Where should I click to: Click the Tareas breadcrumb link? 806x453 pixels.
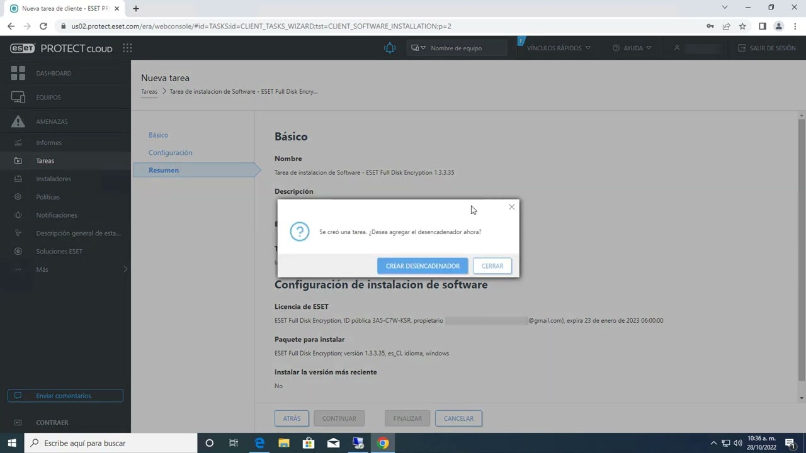click(149, 92)
